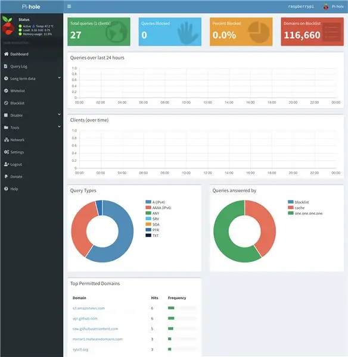This screenshot has width=348, height=357.
Task: Expand the Long term data submenu
Action: pos(32,79)
